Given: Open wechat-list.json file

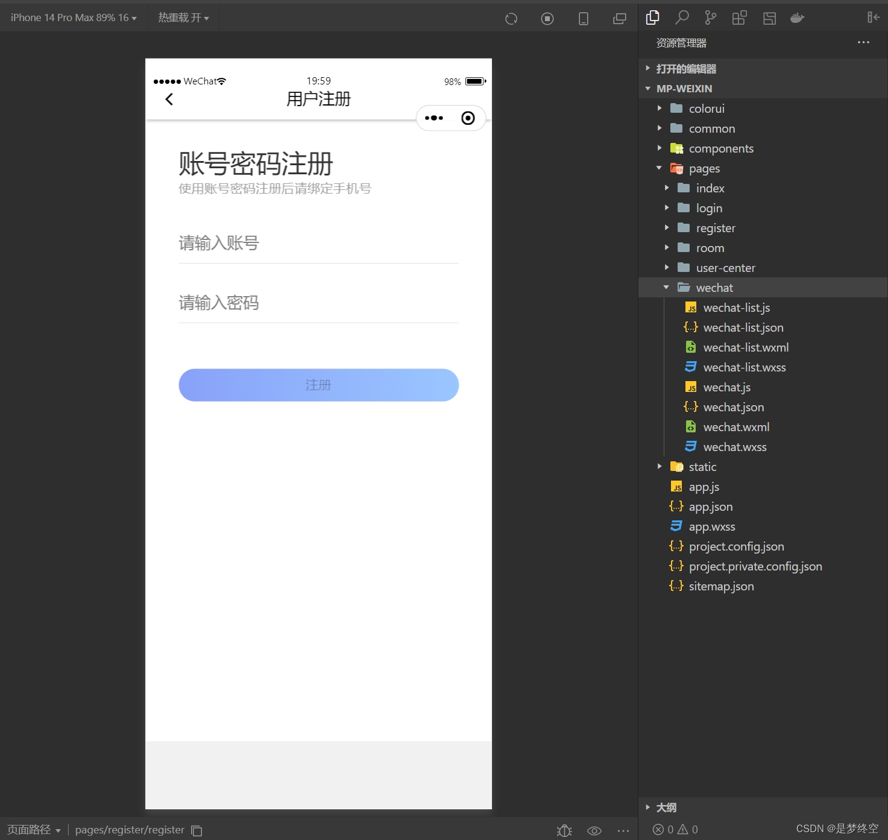Looking at the screenshot, I should (763, 327).
